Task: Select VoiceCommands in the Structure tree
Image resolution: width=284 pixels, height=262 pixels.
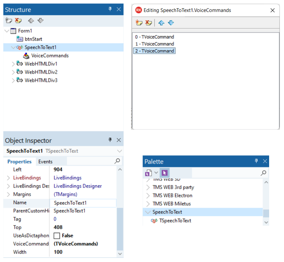Action: [x=50, y=56]
